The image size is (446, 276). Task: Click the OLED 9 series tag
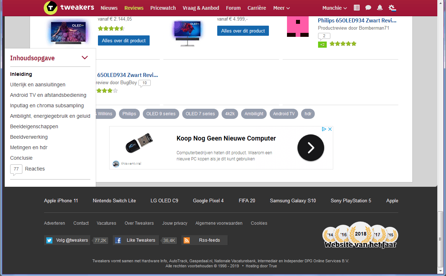coord(161,114)
